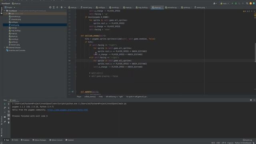256x144 pixels.
Task: Toggle Favorites side tool button
Action: [2, 132]
